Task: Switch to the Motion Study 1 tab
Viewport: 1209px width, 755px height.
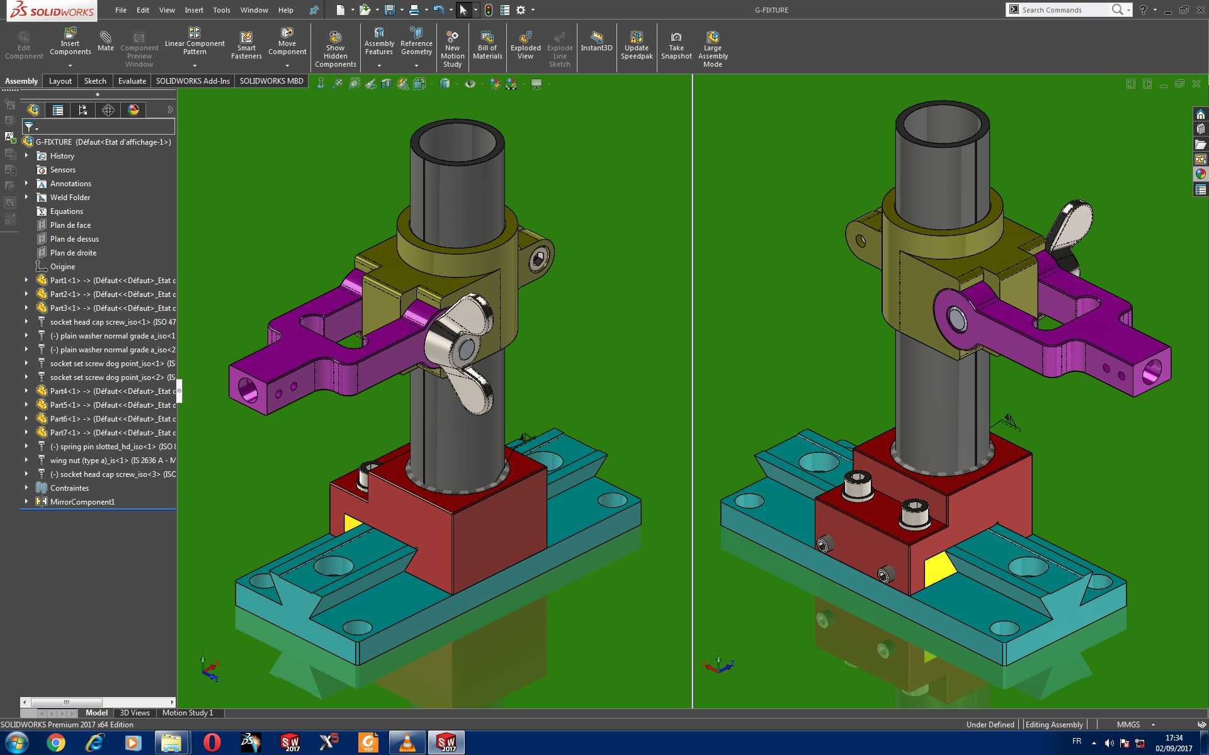Action: click(188, 713)
